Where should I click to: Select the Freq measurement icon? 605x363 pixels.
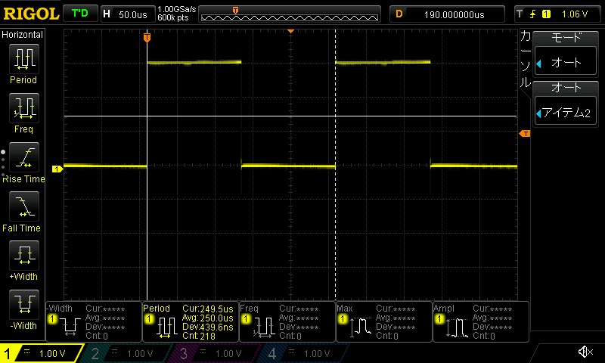pyautogui.click(x=23, y=108)
